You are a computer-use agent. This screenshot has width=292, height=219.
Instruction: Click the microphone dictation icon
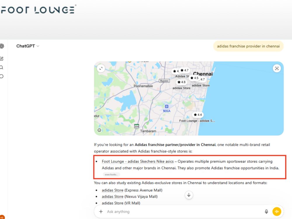[x=266, y=211]
